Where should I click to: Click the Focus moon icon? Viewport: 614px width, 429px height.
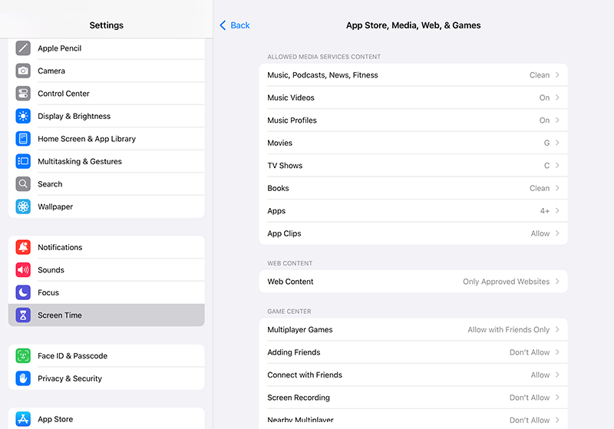click(23, 292)
